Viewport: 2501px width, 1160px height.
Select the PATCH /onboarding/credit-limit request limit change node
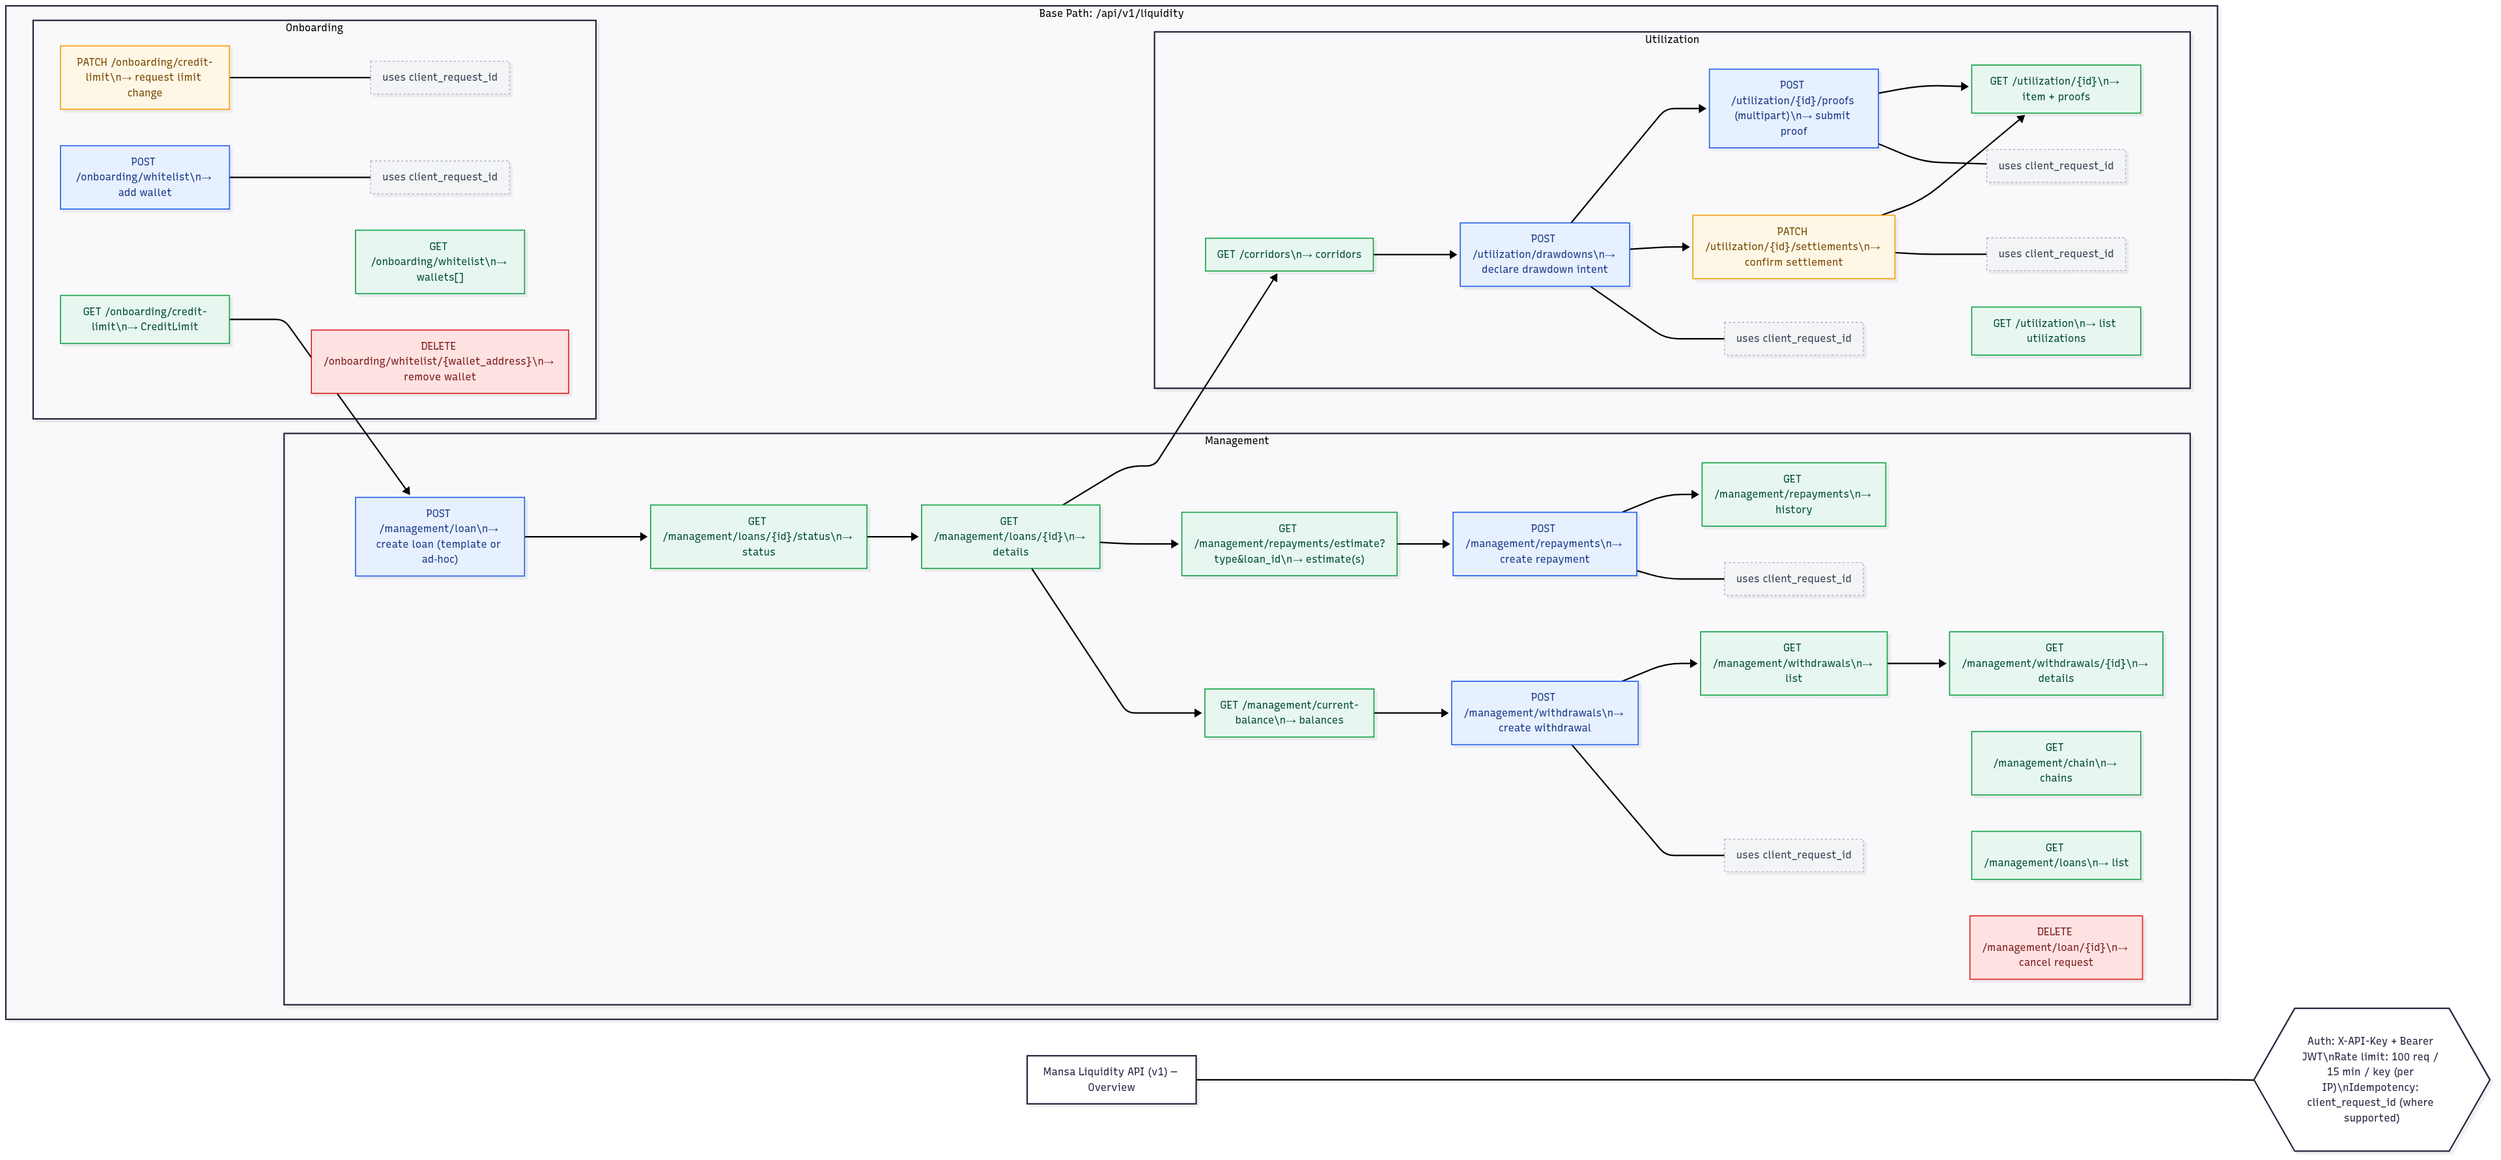coord(145,78)
